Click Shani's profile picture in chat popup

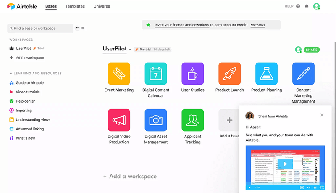(x=249, y=116)
